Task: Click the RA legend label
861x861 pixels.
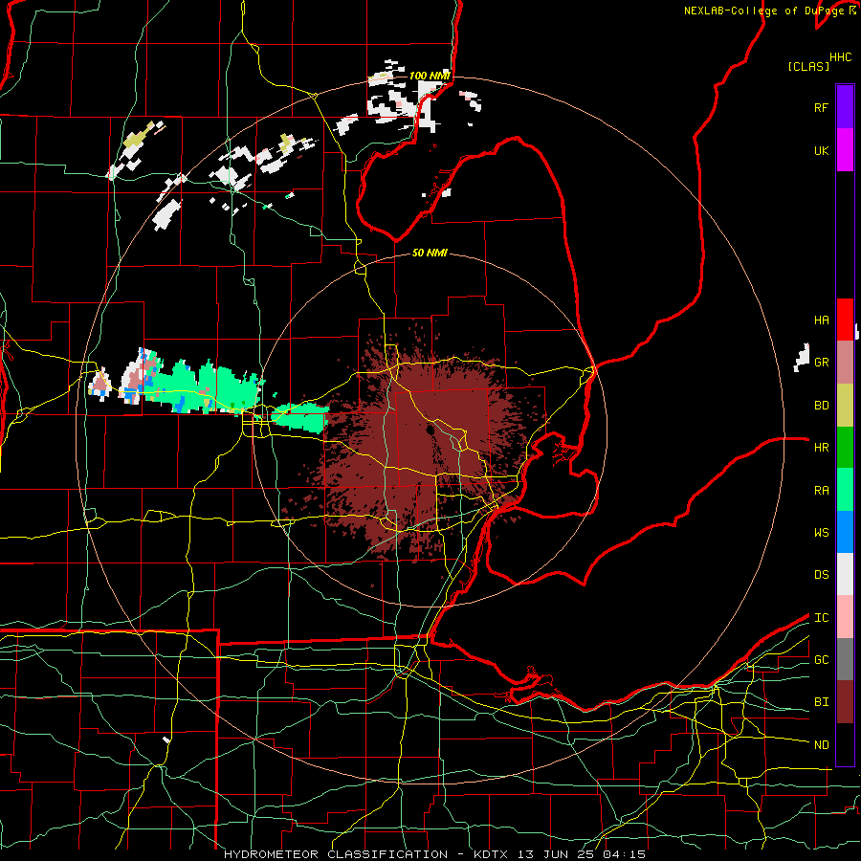Action: pyautogui.click(x=821, y=490)
